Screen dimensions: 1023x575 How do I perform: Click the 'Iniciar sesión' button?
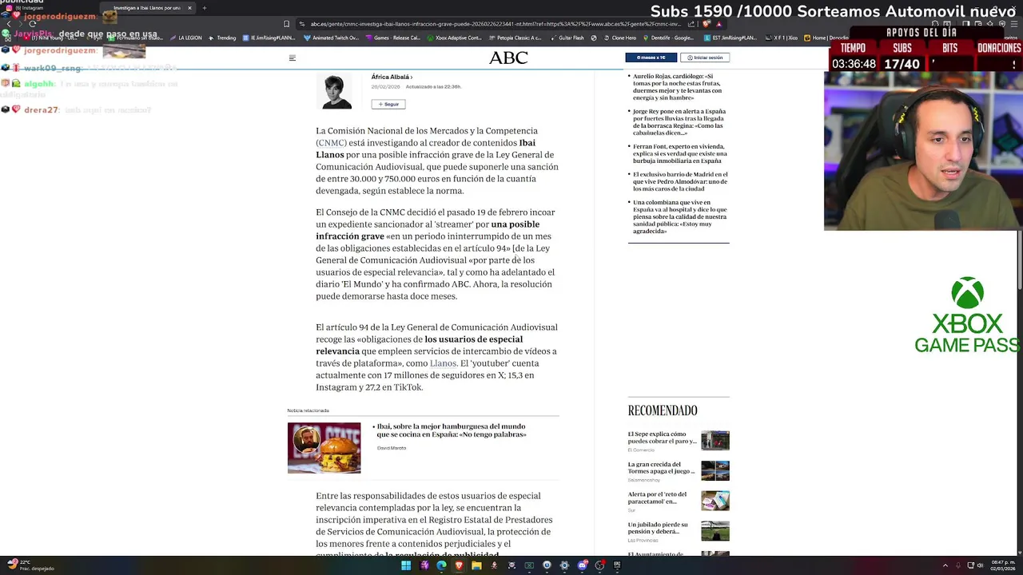coord(705,57)
